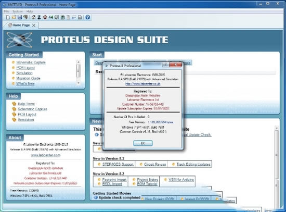Image resolution: width=286 pixels, height=212 pixels.
Task: Click the scrollbar thumb in Getting Started panel
Action: [78, 70]
